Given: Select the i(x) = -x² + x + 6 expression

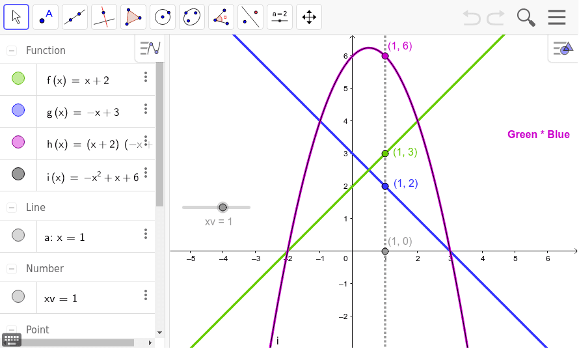Looking at the screenshot, I should pyautogui.click(x=92, y=178).
